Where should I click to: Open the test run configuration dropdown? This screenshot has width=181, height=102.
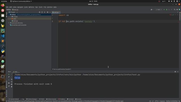coord(159,10)
